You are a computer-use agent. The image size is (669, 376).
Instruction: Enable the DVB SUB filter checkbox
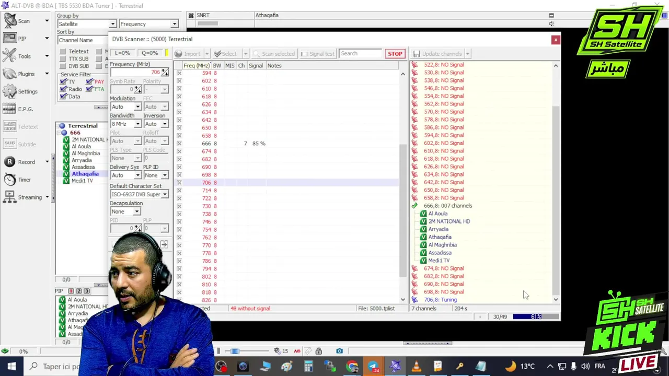(63, 66)
